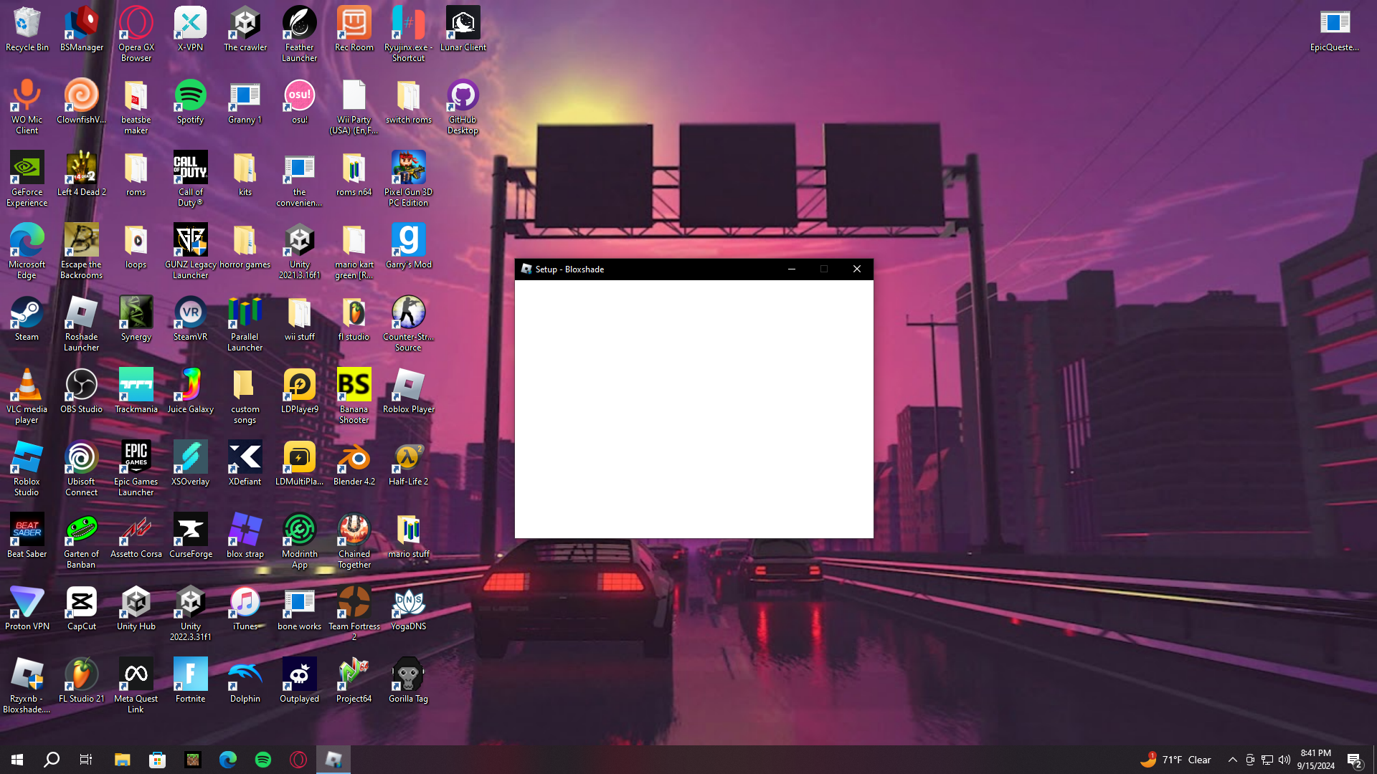Select the GitHub Desktop icon
This screenshot has height=774, width=1377.
463,96
